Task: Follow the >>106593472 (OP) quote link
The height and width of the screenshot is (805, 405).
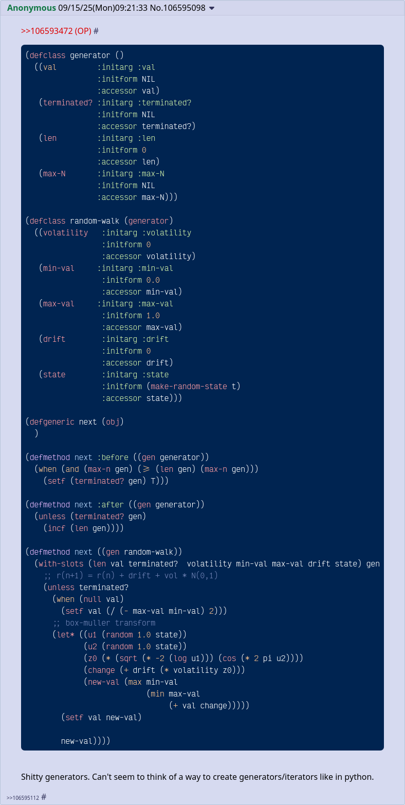Action: tap(56, 31)
